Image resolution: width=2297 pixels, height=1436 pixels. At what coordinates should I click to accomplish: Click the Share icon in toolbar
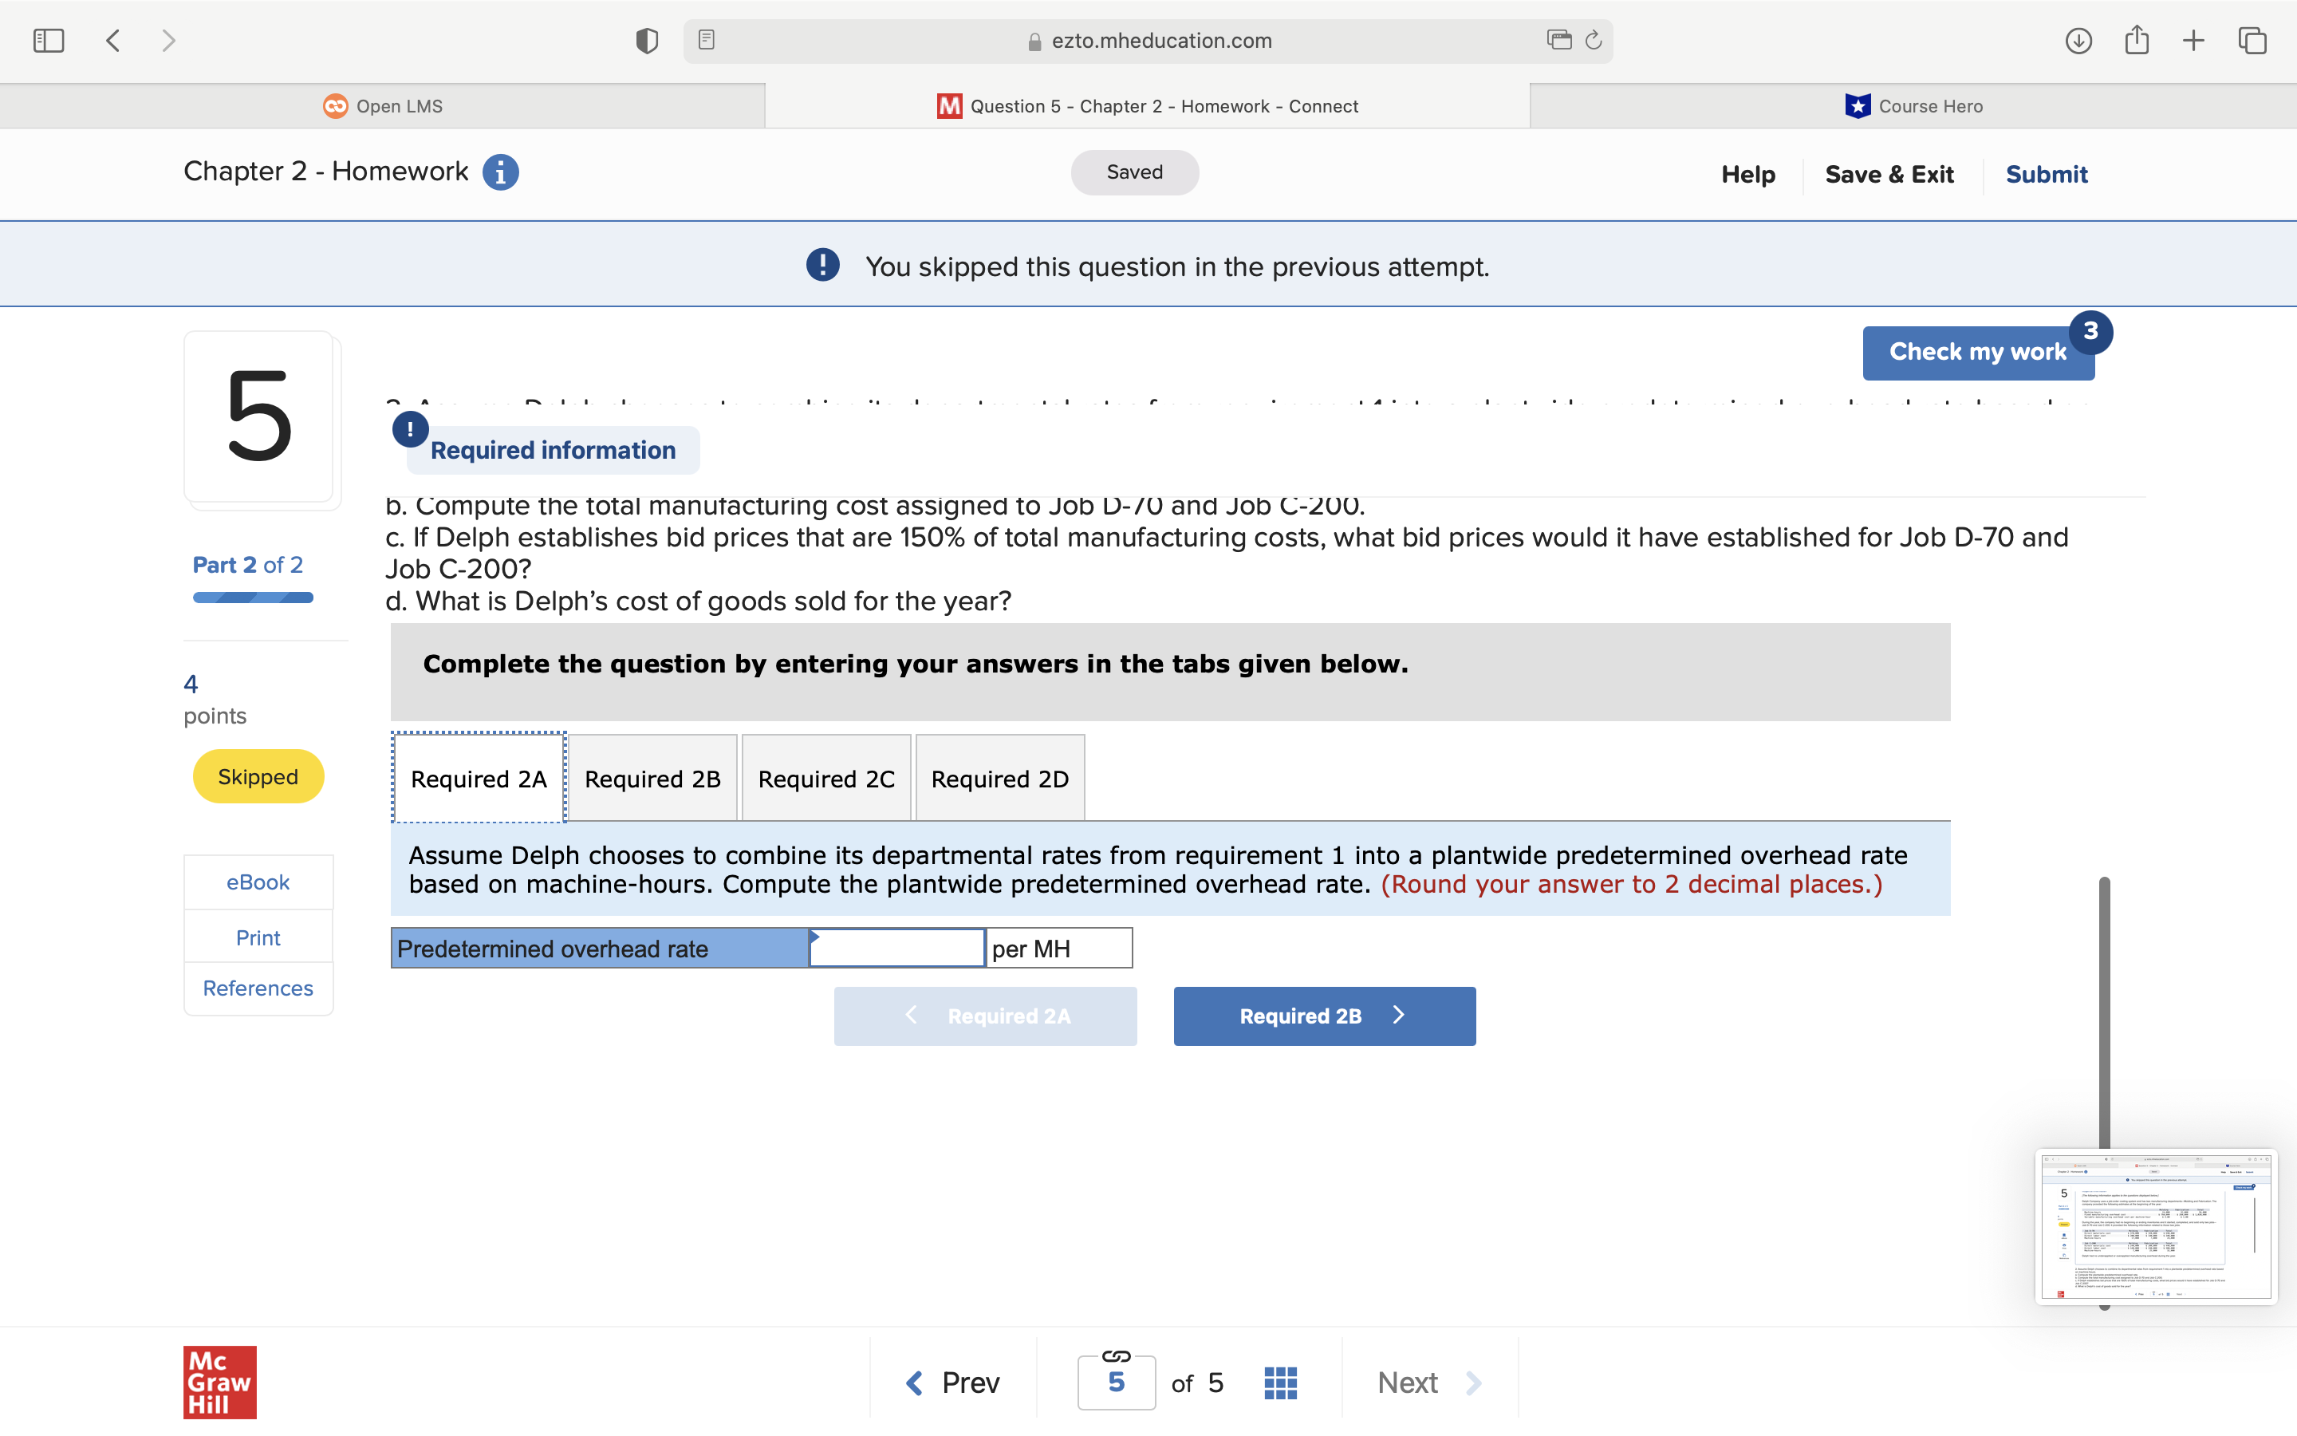[x=2137, y=40]
